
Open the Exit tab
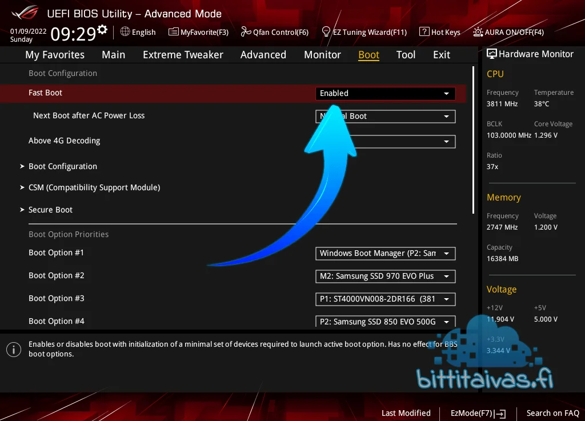[442, 55]
